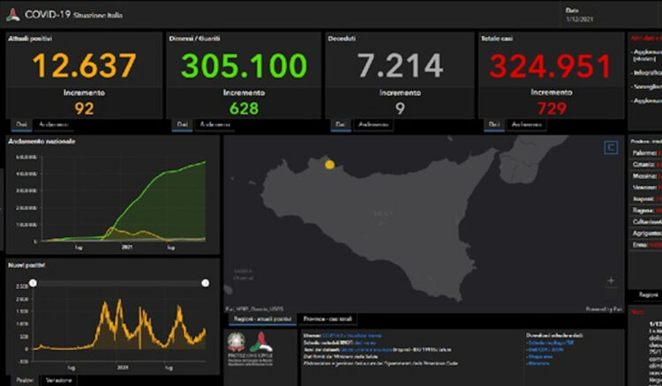Select the Positivi tab below the Nuovi positivi chart
The width and height of the screenshot is (662, 386).
(x=25, y=379)
